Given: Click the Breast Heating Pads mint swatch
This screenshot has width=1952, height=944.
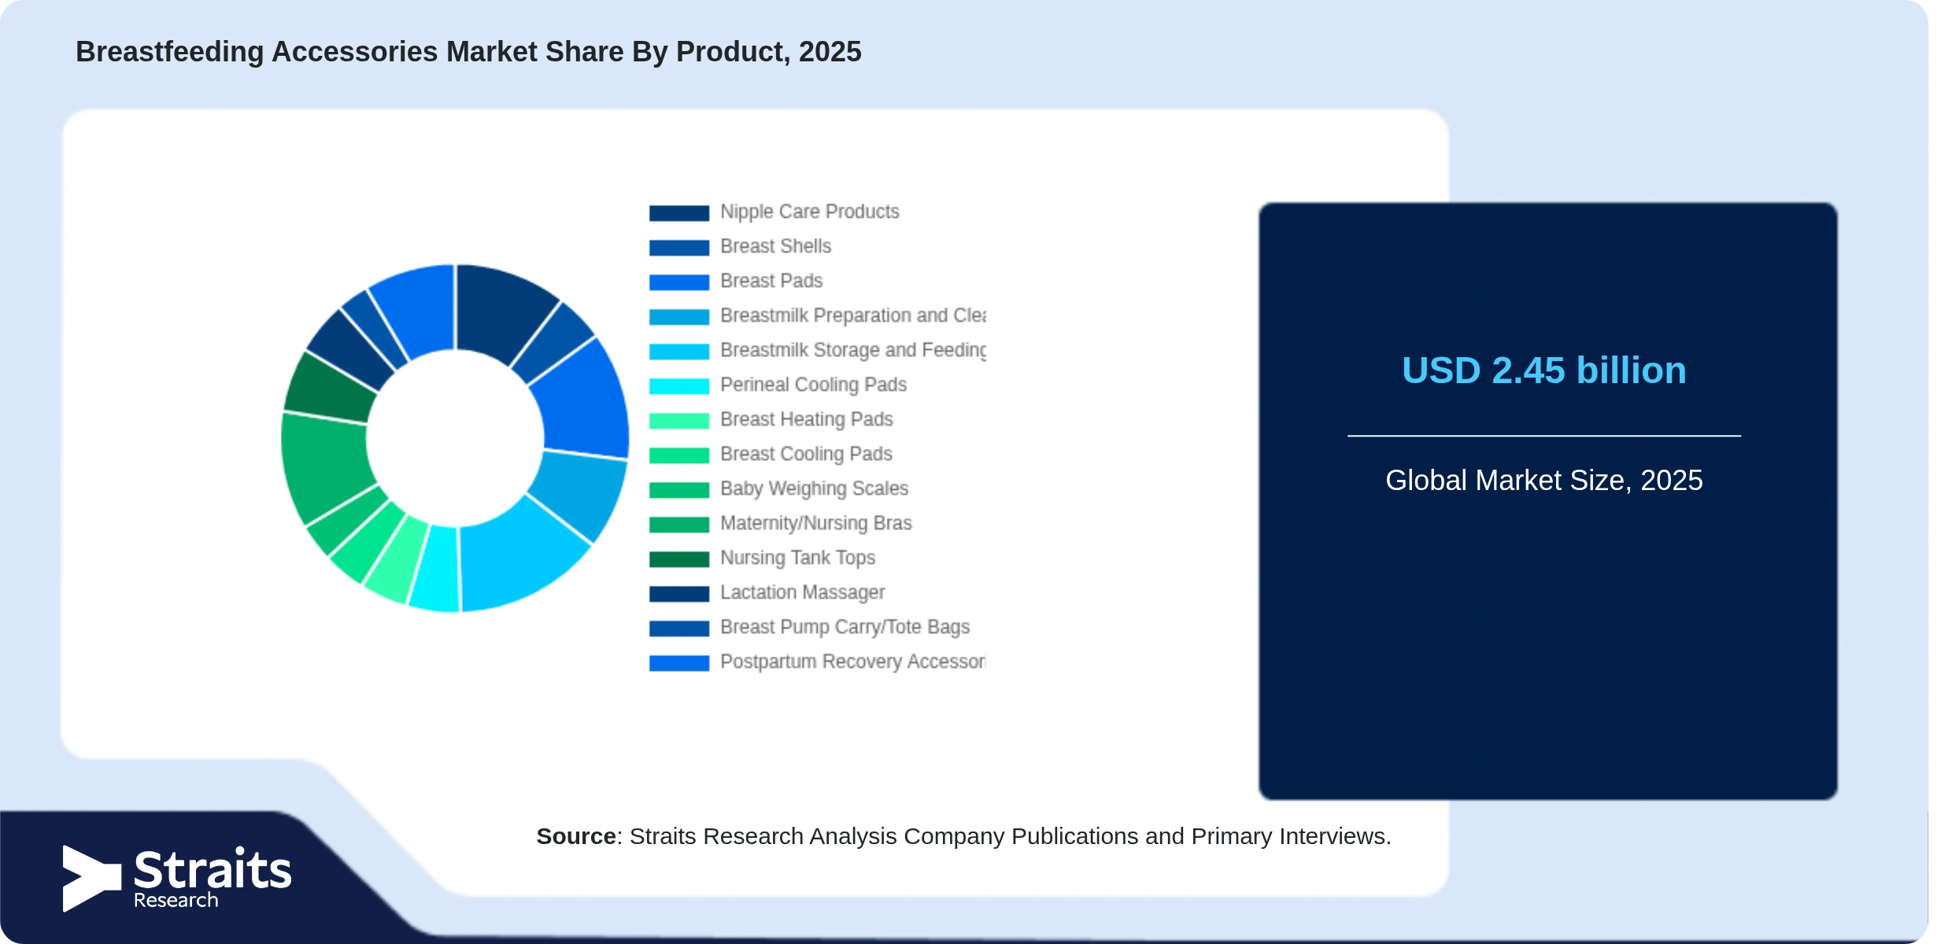Looking at the screenshot, I should (x=679, y=420).
